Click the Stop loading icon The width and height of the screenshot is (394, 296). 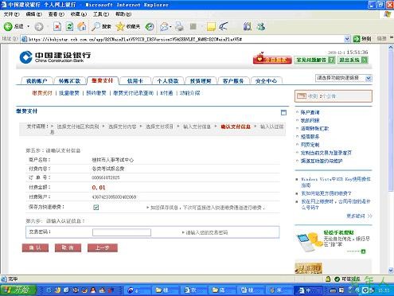[x=57, y=26]
